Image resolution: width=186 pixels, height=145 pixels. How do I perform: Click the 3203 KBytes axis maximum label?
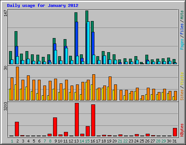tap(5, 106)
